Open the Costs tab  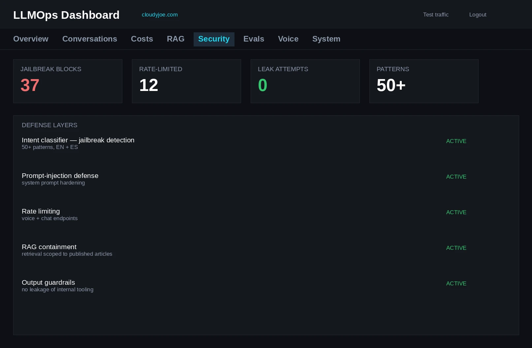(x=142, y=39)
